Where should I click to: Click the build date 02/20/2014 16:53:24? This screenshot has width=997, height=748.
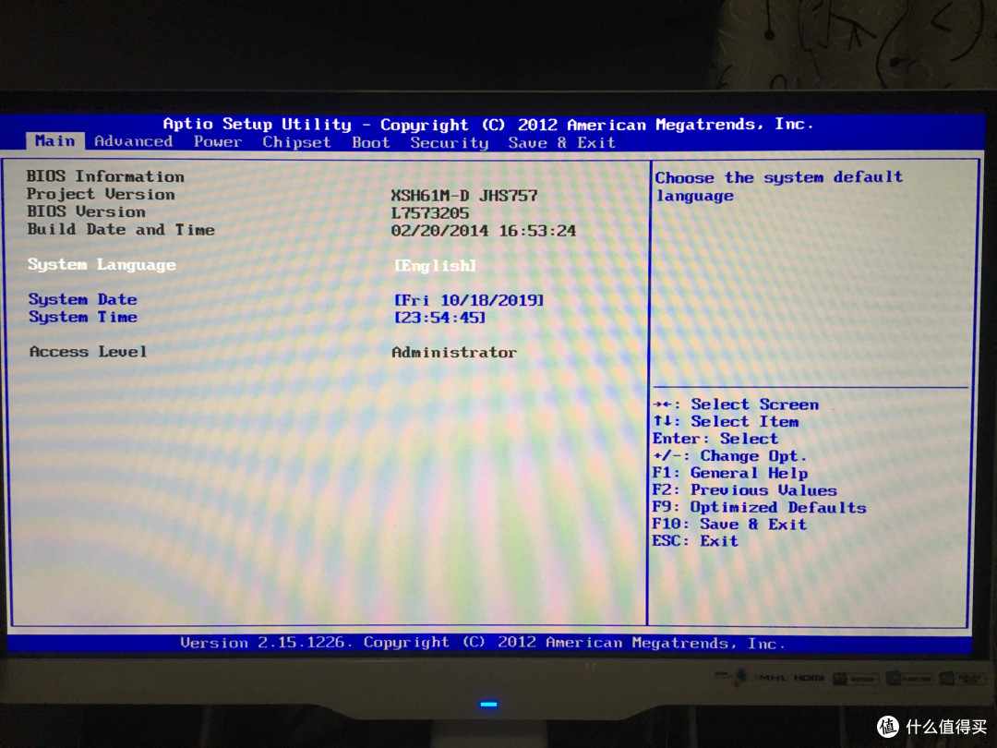483,231
